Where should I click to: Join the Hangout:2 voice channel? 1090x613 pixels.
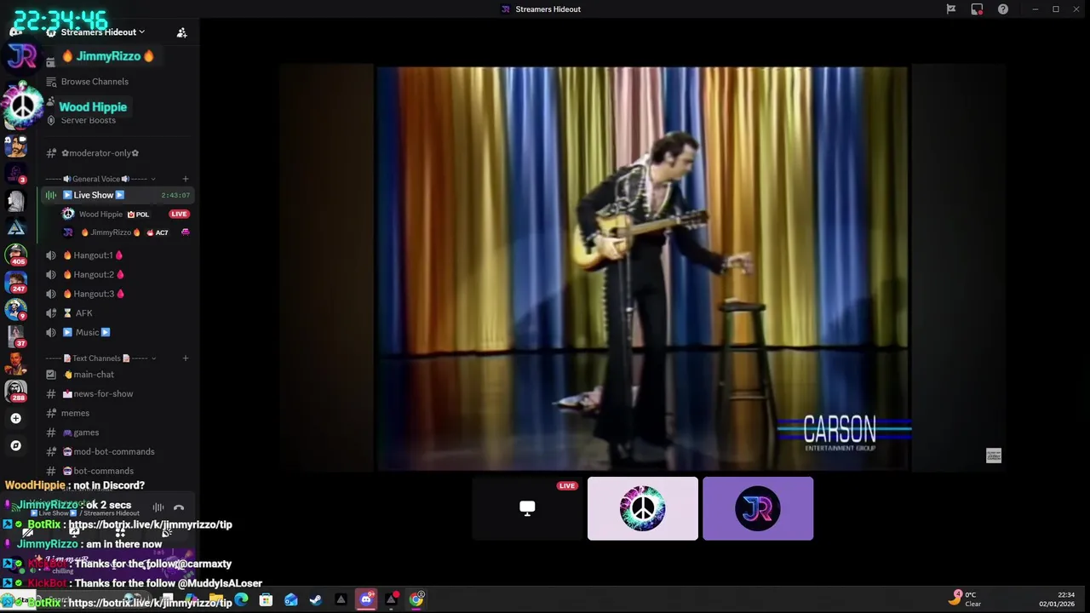94,275
